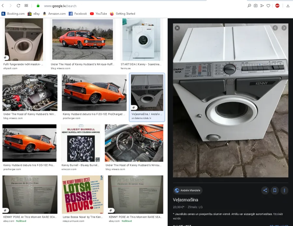Click the large Kenny washing machine preview
This screenshot has height=226, width=293.
(x=230, y=100)
